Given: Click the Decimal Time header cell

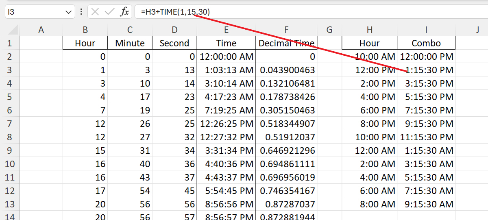Looking at the screenshot, I should click(x=286, y=44).
